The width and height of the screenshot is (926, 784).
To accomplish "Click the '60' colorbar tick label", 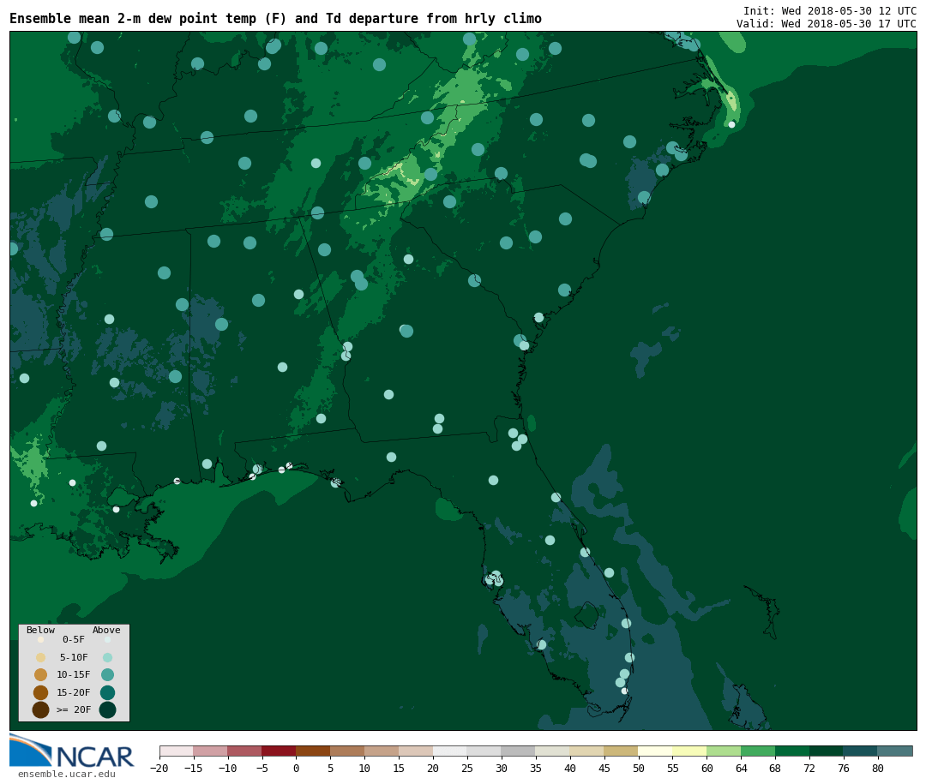I will [707, 768].
